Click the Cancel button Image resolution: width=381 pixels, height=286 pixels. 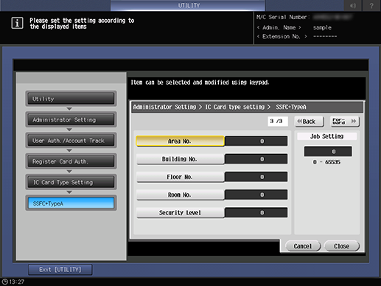[x=303, y=246]
